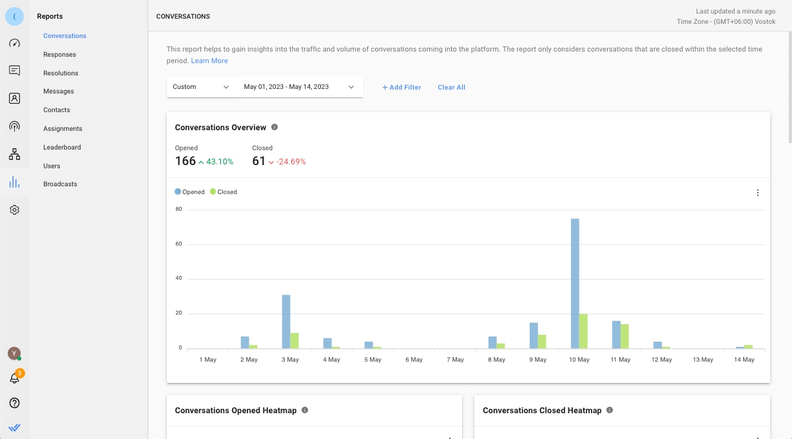This screenshot has width=792, height=439.
Task: Toggle the Closed series in chart legend
Action: pyautogui.click(x=224, y=192)
